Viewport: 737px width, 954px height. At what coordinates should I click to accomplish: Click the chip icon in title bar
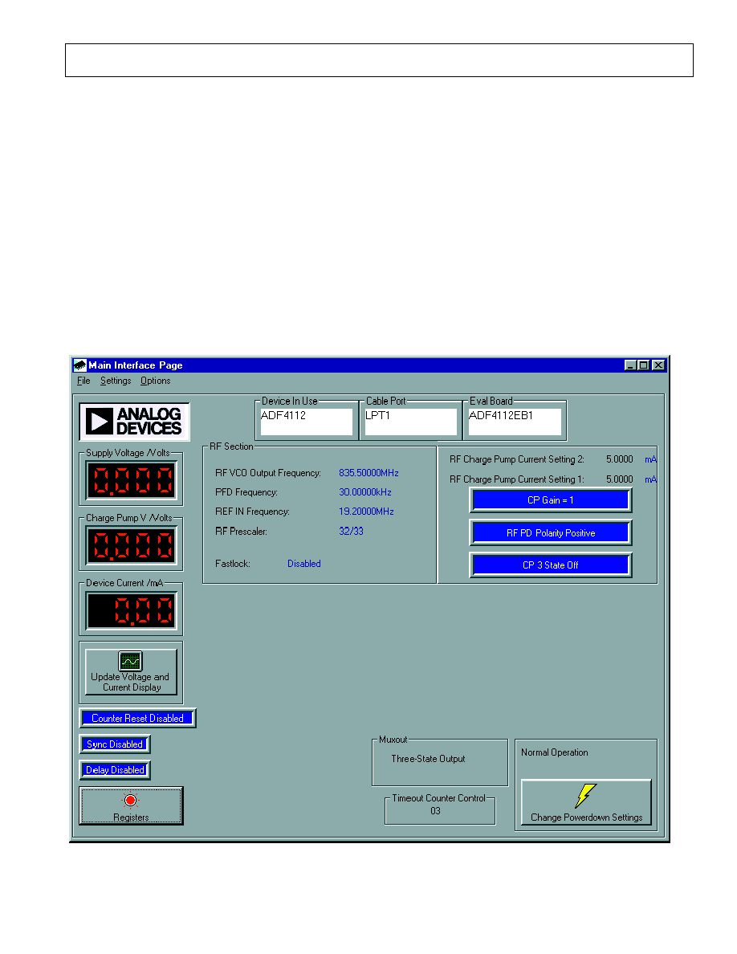(79, 365)
